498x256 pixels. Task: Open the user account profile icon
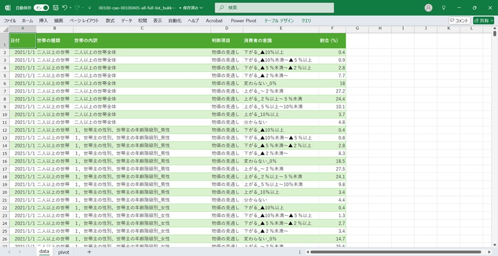pos(428,8)
